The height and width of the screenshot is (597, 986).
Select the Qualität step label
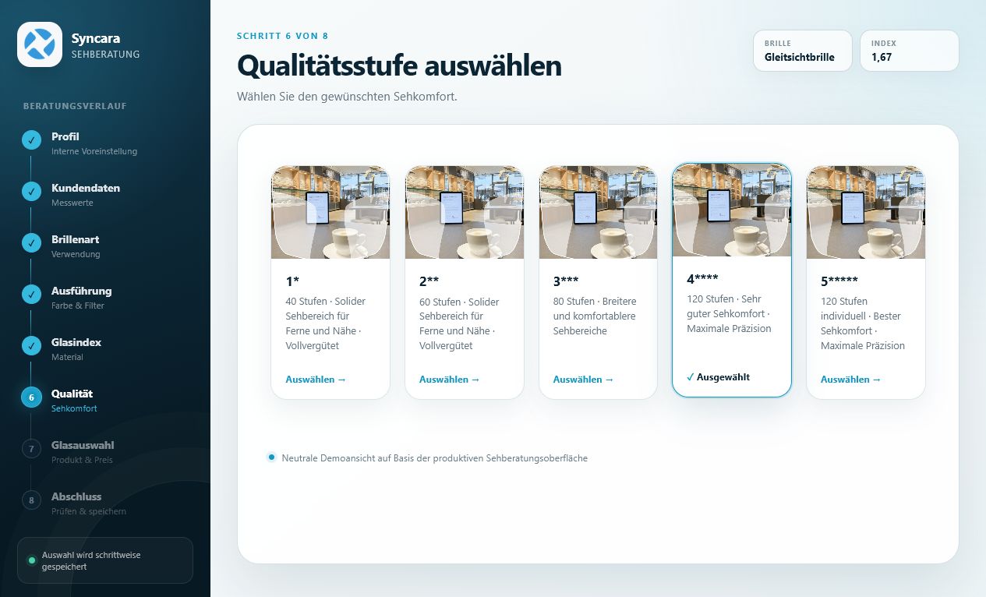point(72,394)
